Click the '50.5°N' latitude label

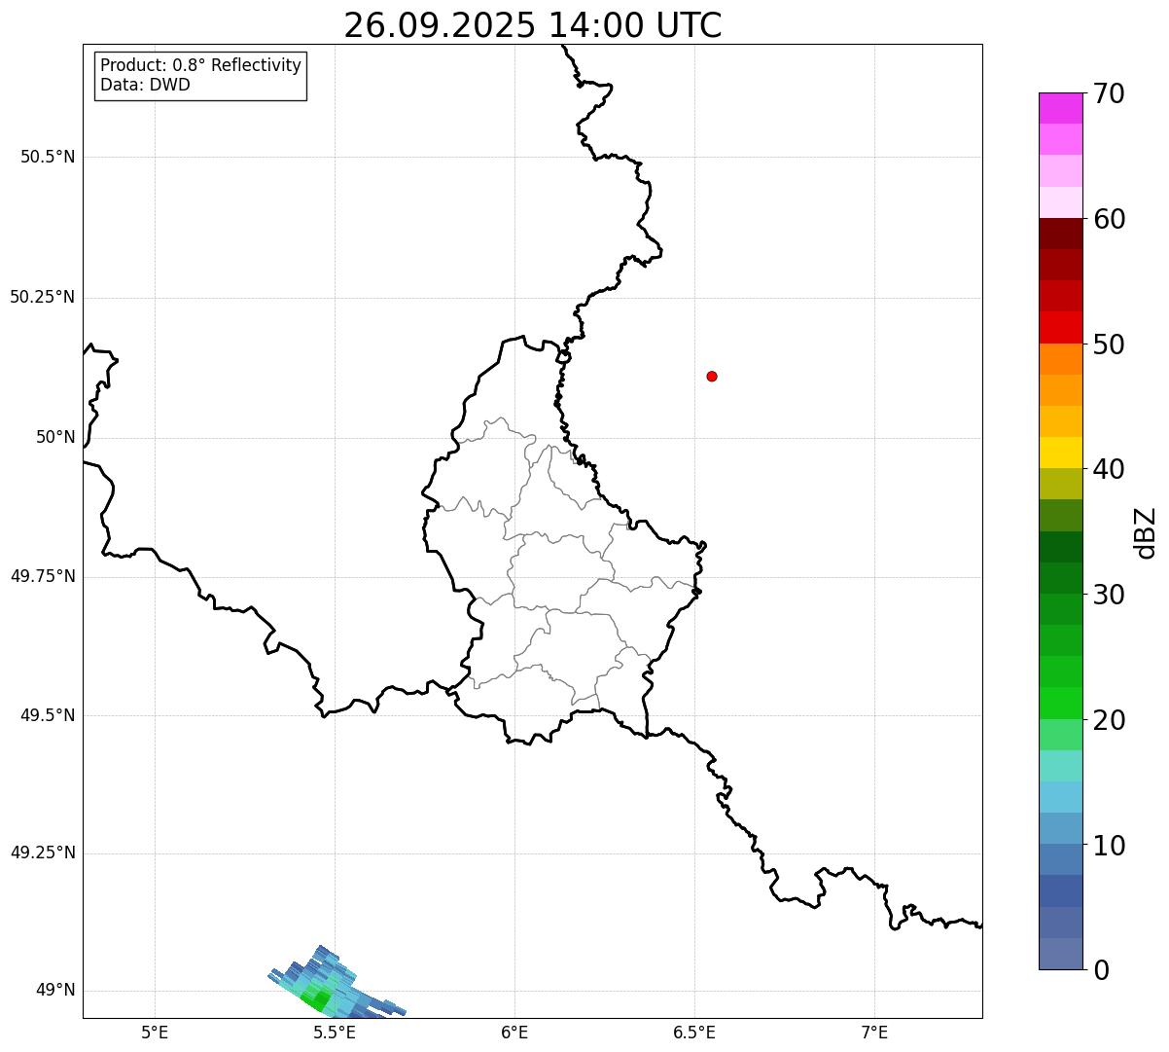[x=48, y=157]
